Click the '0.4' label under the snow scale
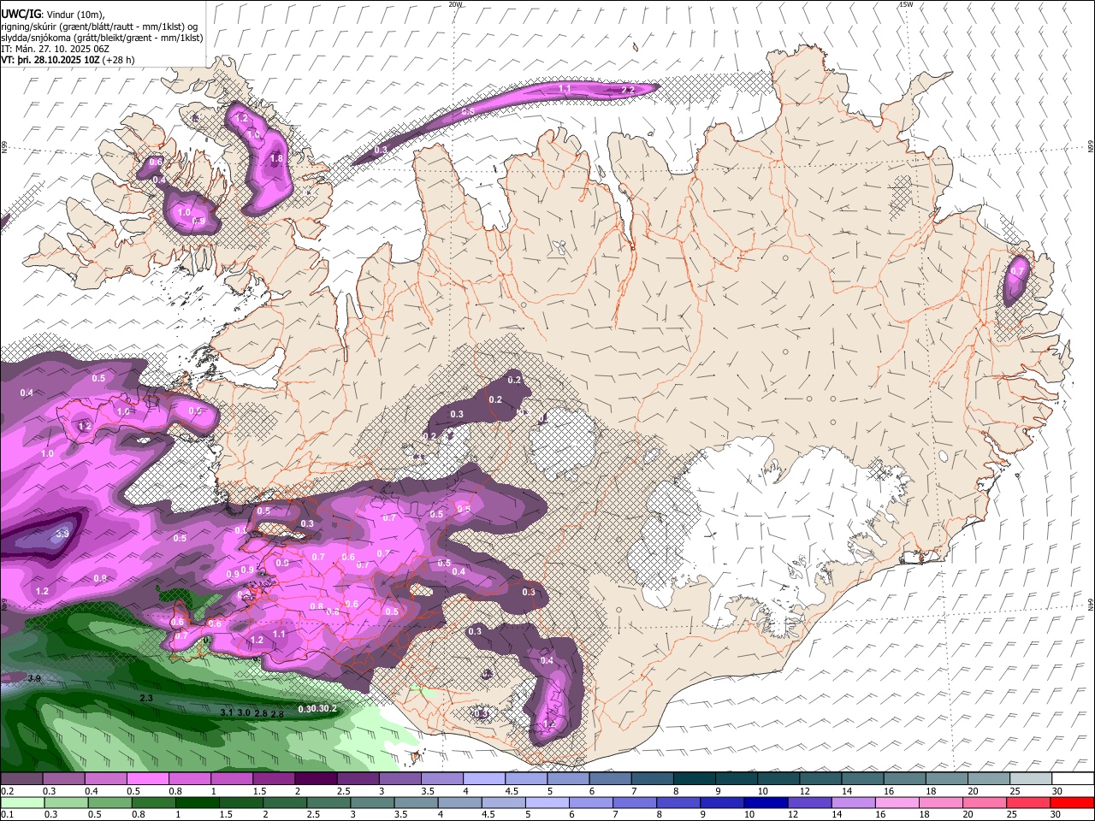Screen dimensions: 1095x821 92,791
